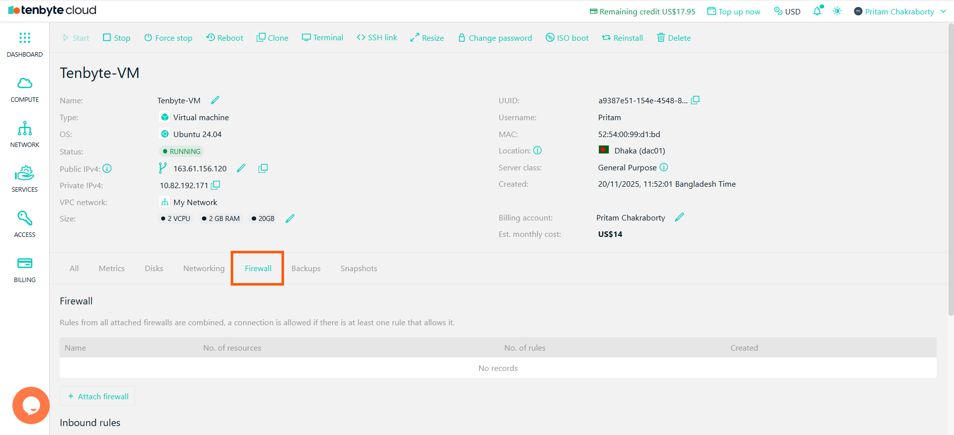Open the Network sidebar icon
The height and width of the screenshot is (435, 954).
pos(25,128)
